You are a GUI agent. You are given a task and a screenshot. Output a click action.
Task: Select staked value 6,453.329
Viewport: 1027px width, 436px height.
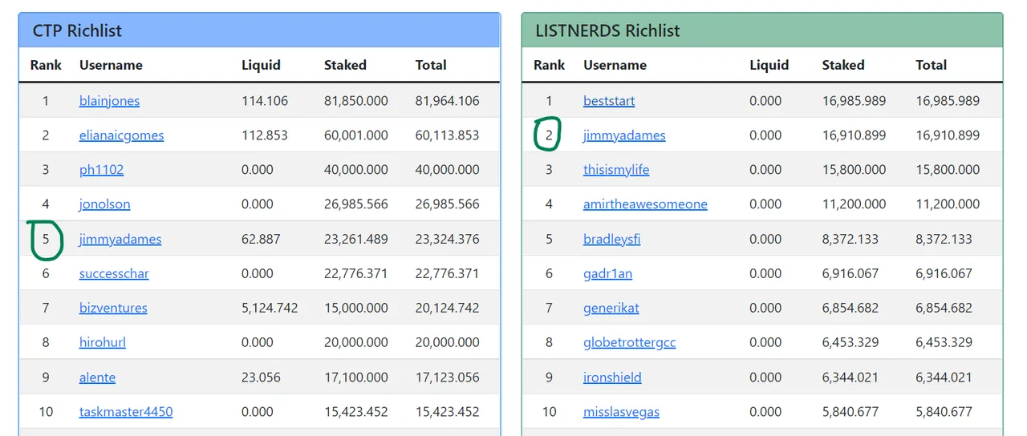click(850, 342)
